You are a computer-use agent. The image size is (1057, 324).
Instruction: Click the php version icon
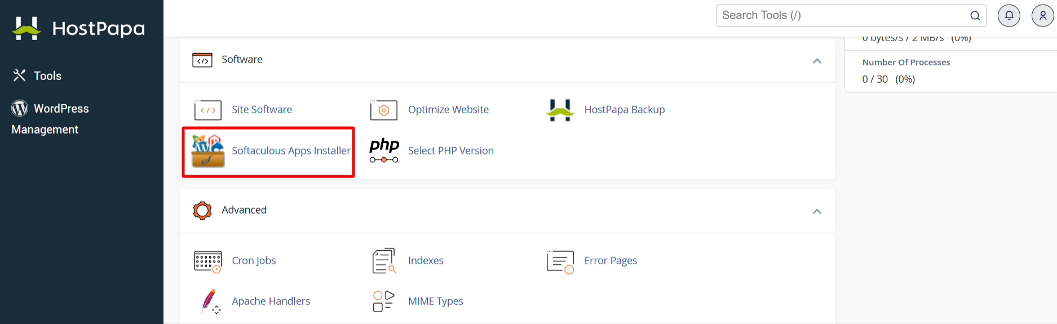point(384,150)
